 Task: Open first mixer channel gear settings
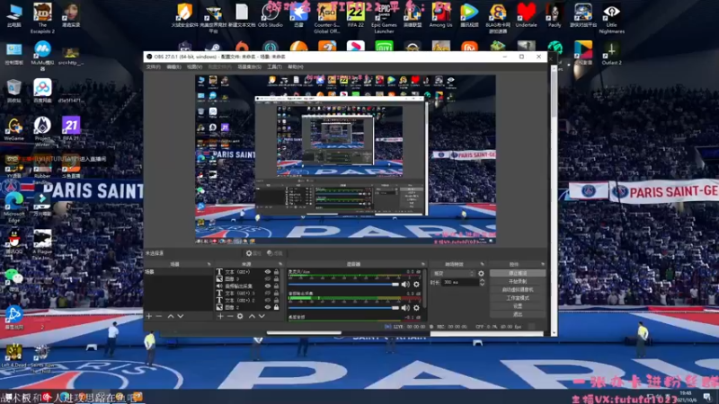click(416, 285)
